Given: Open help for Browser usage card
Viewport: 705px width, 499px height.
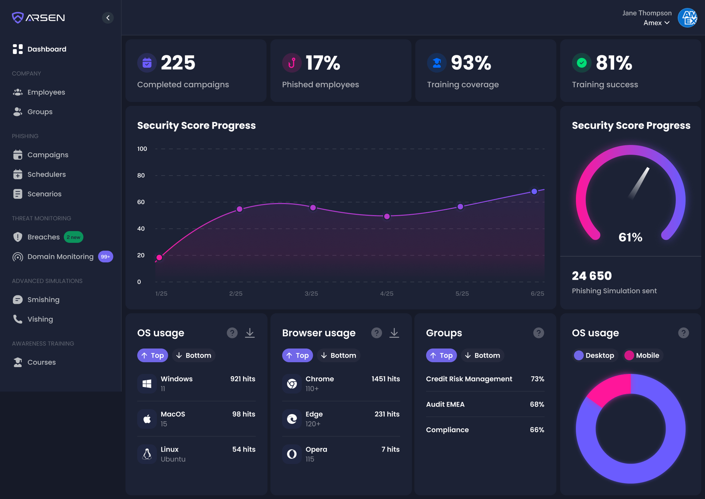Looking at the screenshot, I should coord(376,333).
